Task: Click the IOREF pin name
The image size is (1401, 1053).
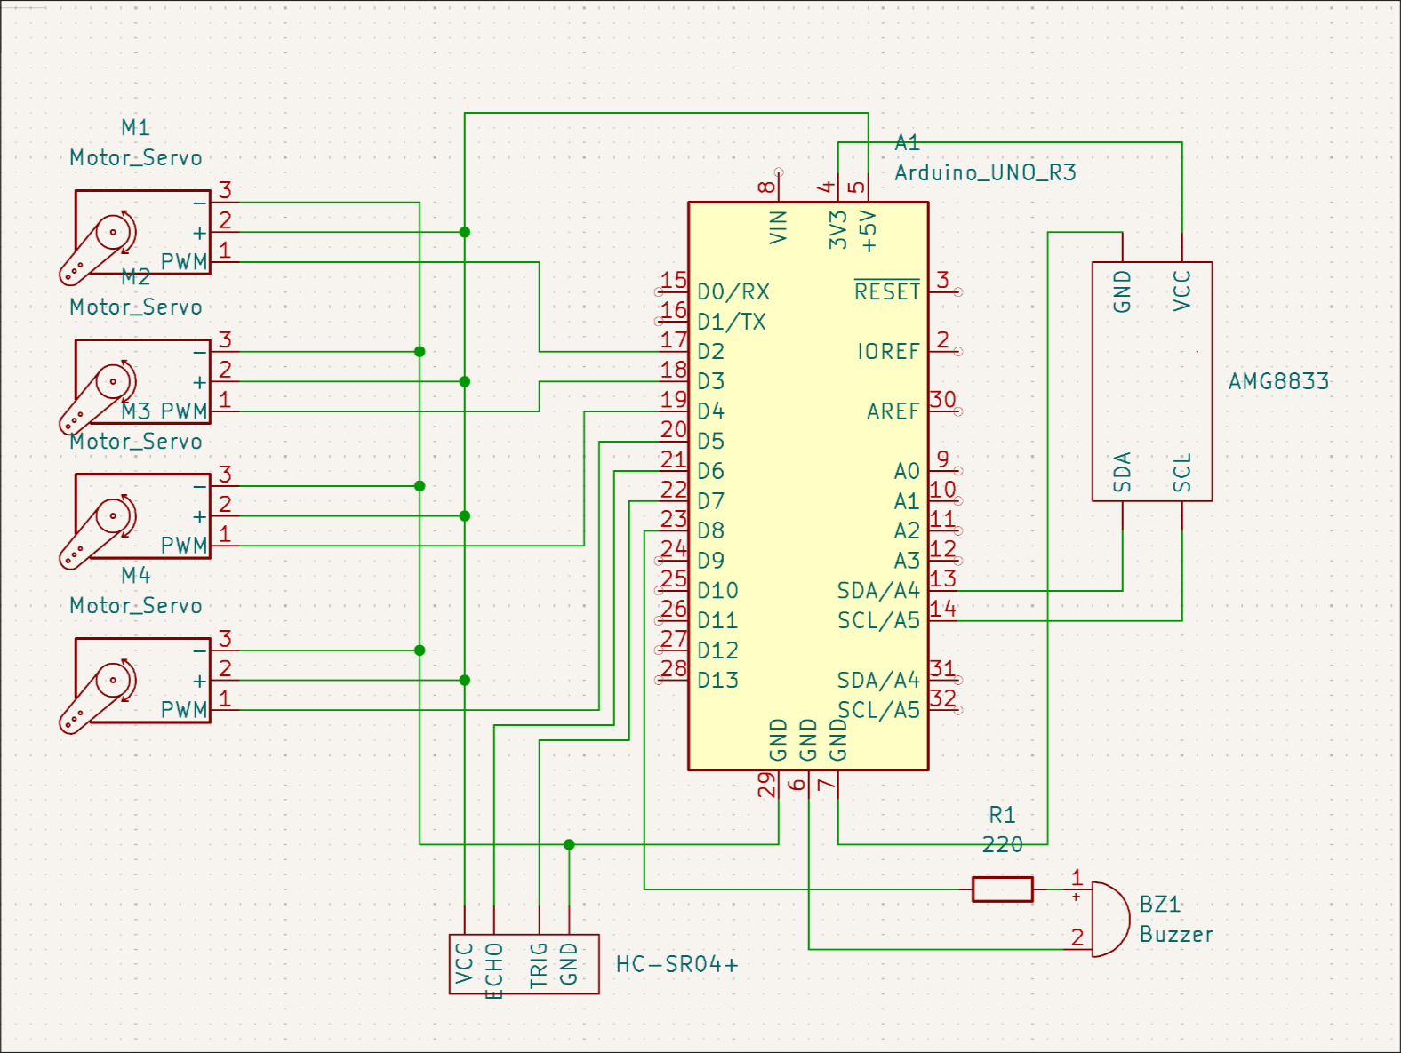Action: (889, 352)
